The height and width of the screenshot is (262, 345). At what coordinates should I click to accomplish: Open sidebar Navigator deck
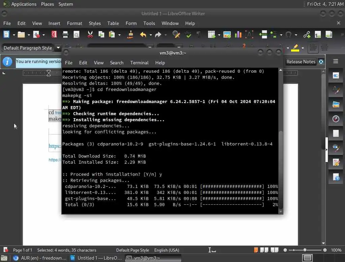(336, 119)
